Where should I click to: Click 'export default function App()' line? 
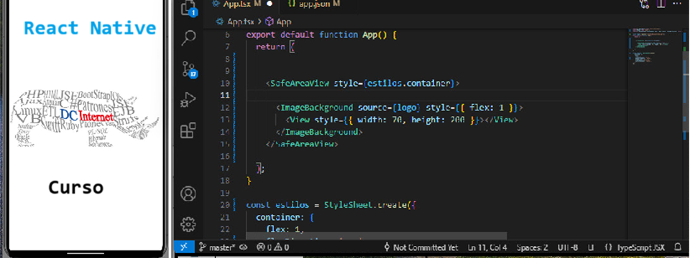tap(322, 34)
